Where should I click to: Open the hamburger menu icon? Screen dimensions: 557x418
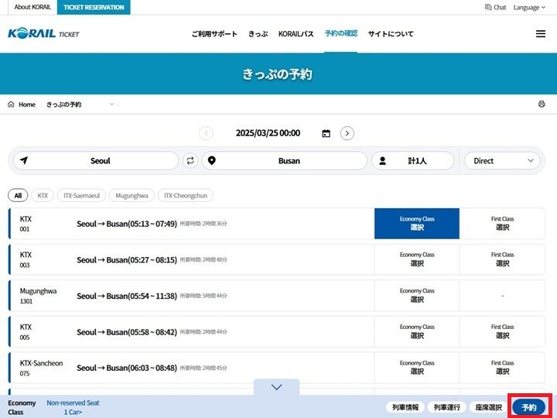pyautogui.click(x=541, y=34)
